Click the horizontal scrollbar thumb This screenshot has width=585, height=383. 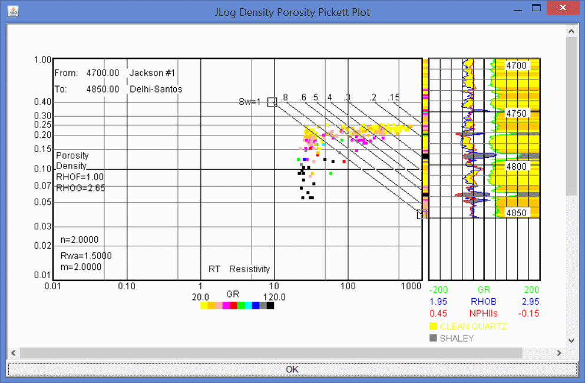pyautogui.click(x=271, y=353)
